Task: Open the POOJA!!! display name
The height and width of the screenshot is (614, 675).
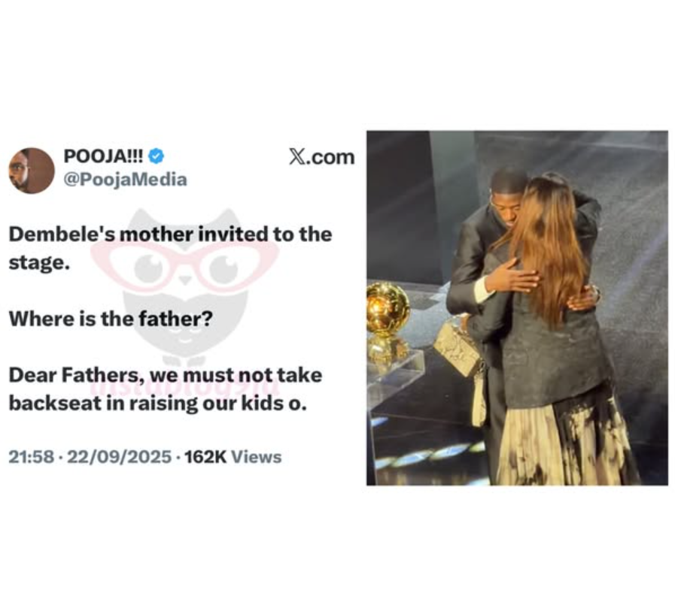Action: coord(103,156)
